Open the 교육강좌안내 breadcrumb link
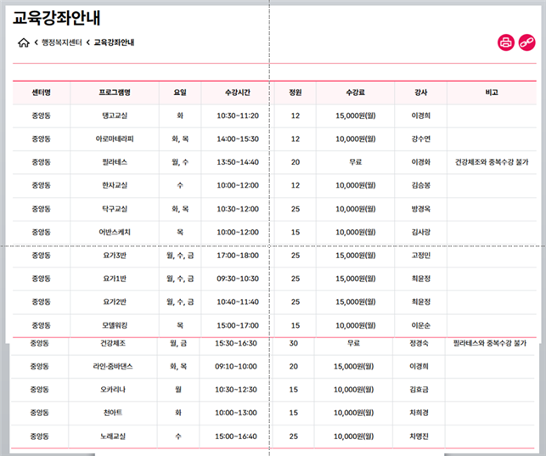The height and width of the screenshot is (456, 546). pyautogui.click(x=114, y=42)
